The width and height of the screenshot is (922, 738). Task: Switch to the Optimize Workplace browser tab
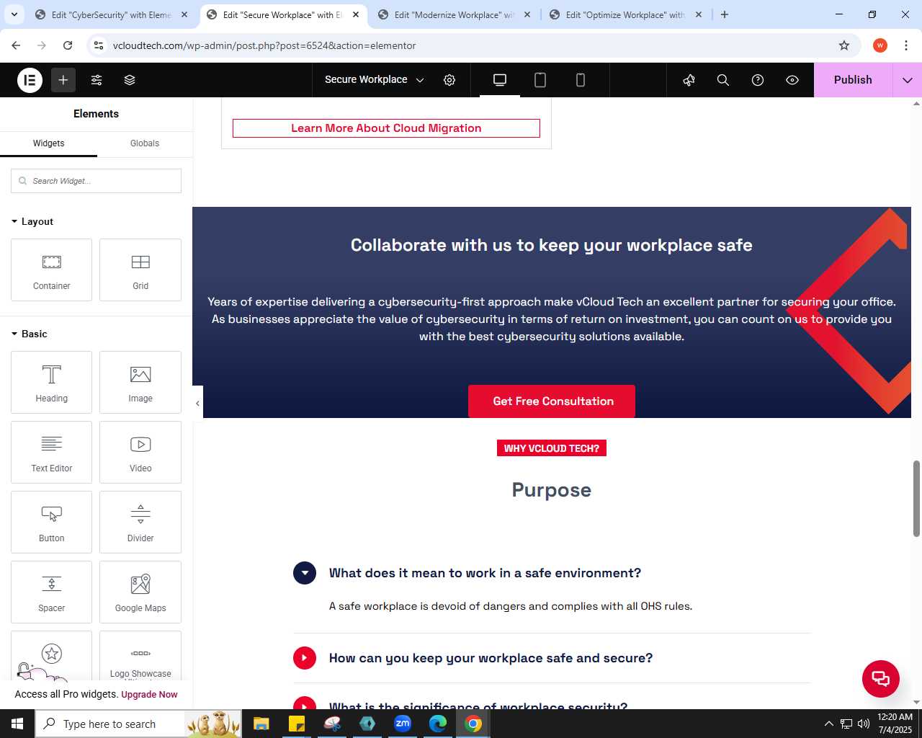625,14
